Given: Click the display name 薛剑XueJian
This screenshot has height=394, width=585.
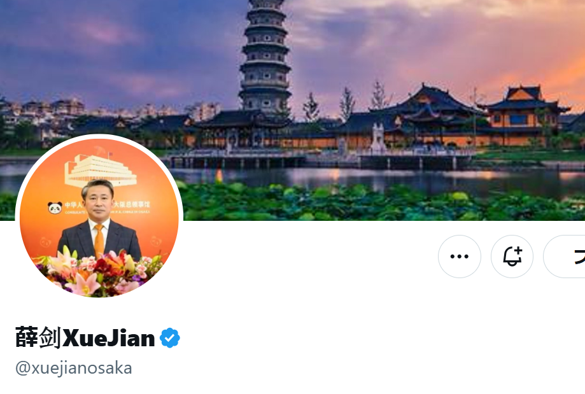Looking at the screenshot, I should 85,338.
